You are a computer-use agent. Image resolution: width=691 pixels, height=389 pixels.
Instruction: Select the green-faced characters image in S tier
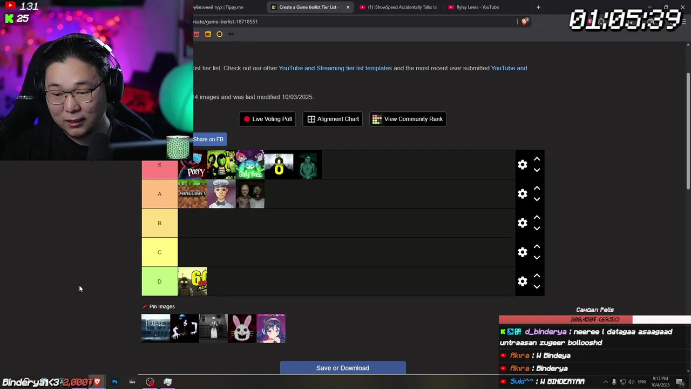(221, 165)
